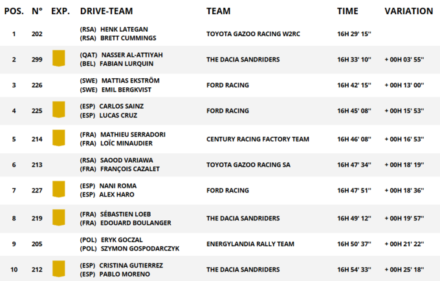The height and width of the screenshot is (281, 440).
Task: Select driver Mattias Ekström
Action: coord(130,81)
